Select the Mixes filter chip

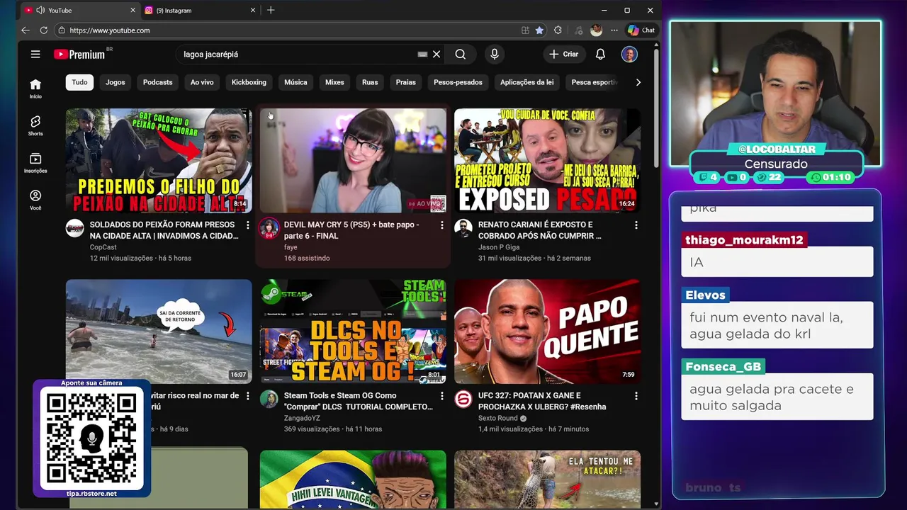coord(334,82)
